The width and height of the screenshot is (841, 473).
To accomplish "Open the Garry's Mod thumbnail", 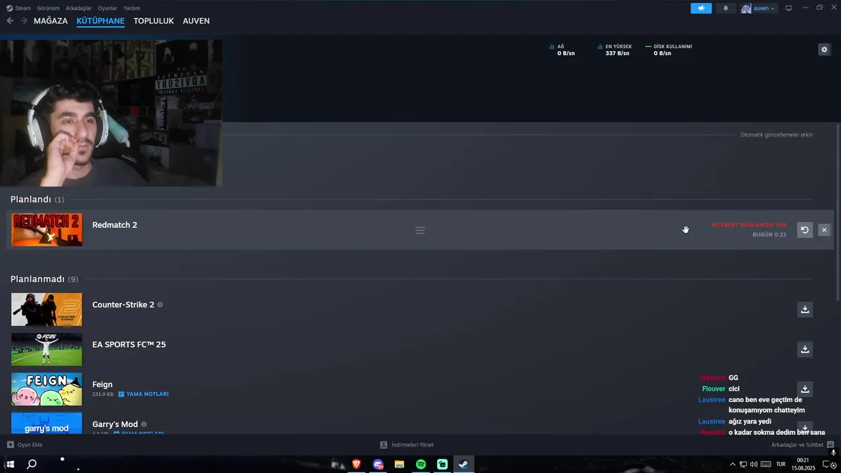I will click(x=47, y=423).
